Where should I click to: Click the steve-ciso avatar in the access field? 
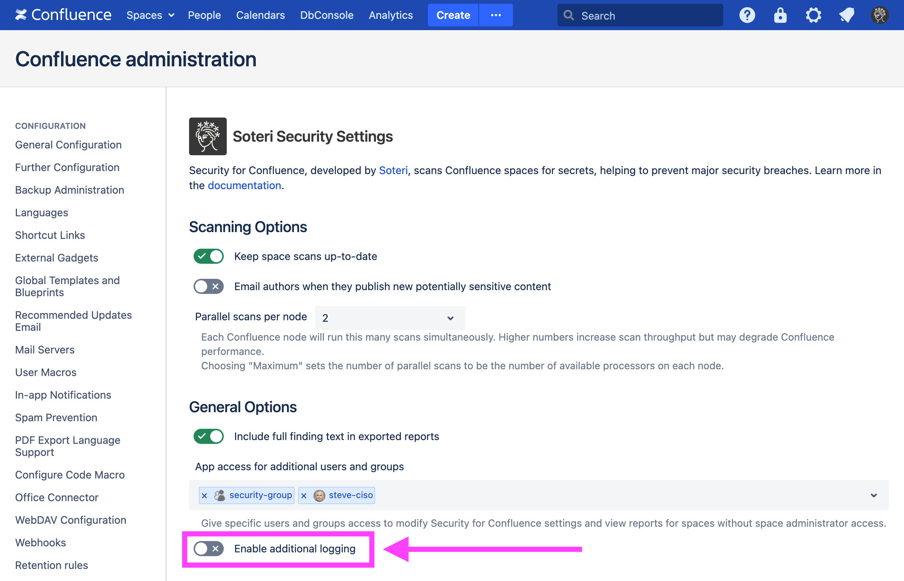(319, 495)
